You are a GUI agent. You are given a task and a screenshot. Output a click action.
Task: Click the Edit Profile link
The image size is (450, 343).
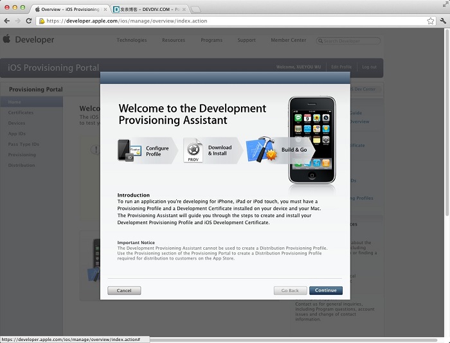341,67
